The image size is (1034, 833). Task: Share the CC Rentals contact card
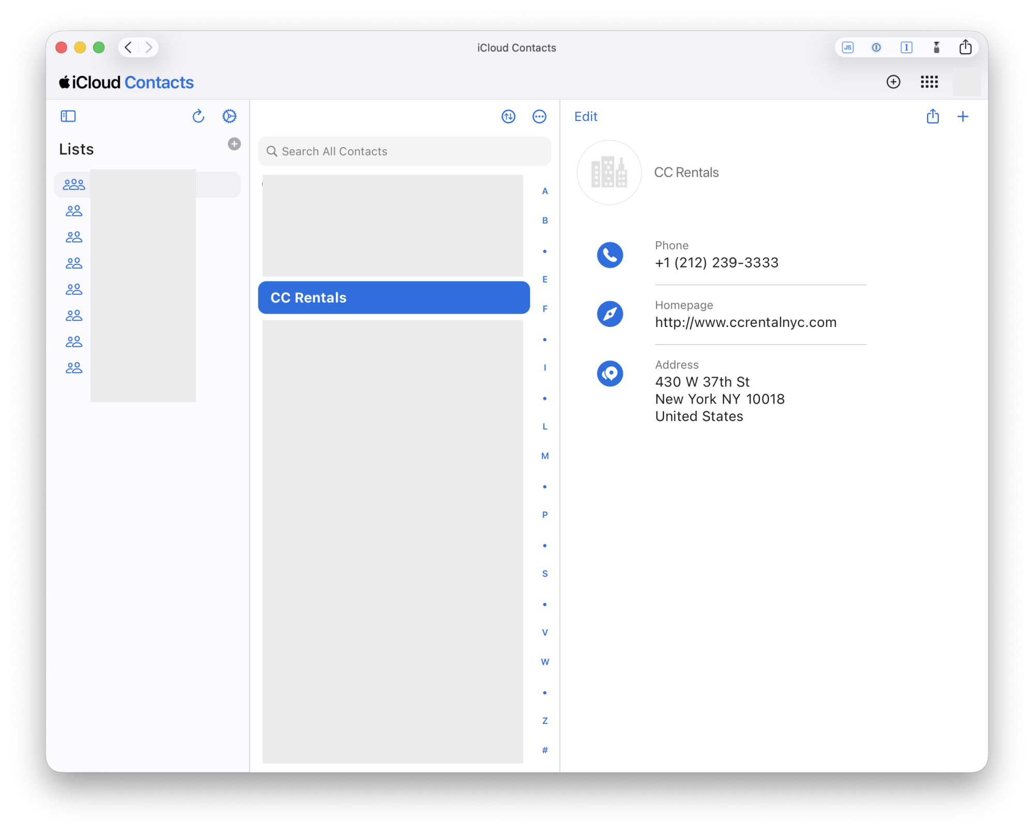pyautogui.click(x=932, y=116)
